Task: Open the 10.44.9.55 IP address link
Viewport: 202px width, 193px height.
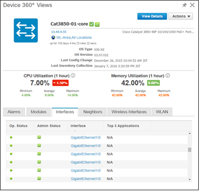Action: 59,32
